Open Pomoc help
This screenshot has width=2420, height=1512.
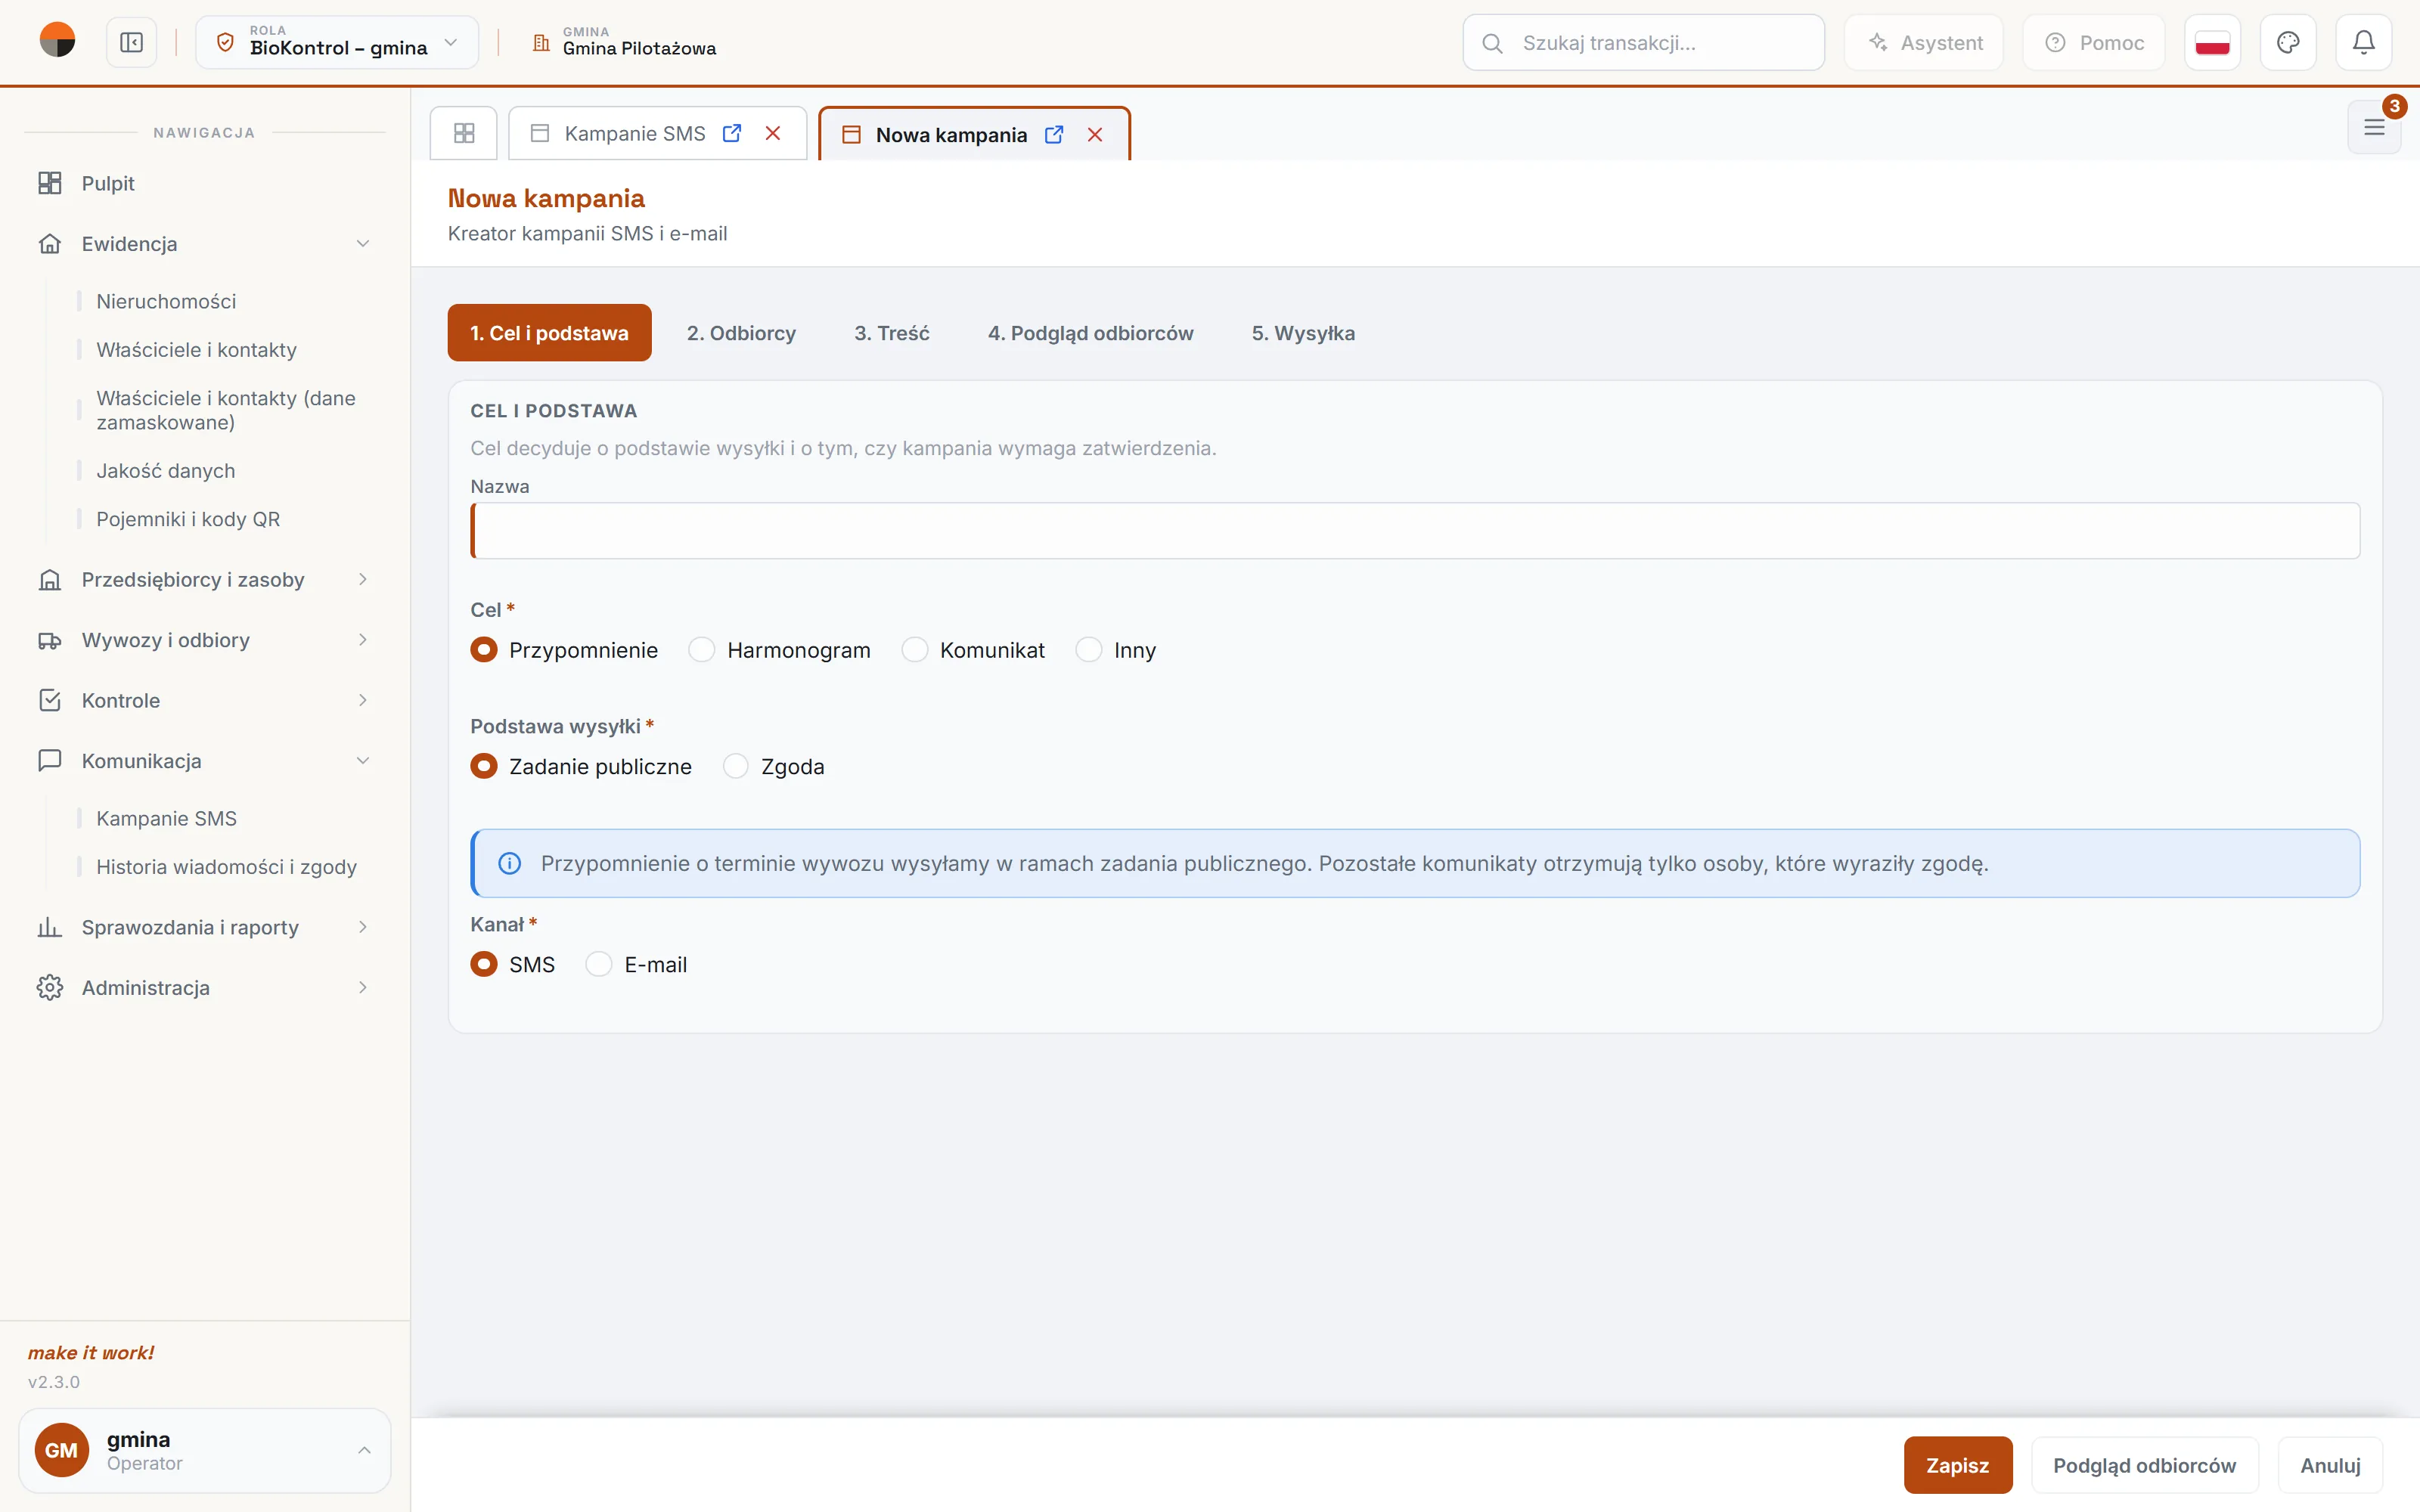(2094, 43)
